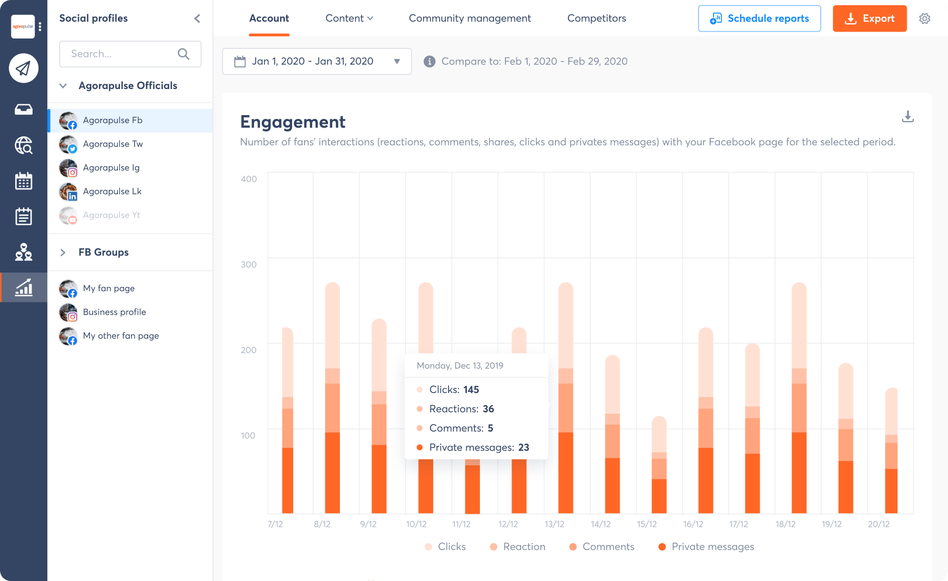Toggle the Comments legend series
This screenshot has width=948, height=581.
click(602, 547)
